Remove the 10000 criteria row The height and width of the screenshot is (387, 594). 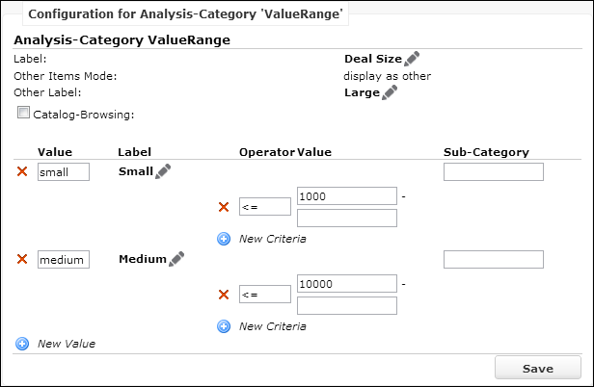pos(224,295)
